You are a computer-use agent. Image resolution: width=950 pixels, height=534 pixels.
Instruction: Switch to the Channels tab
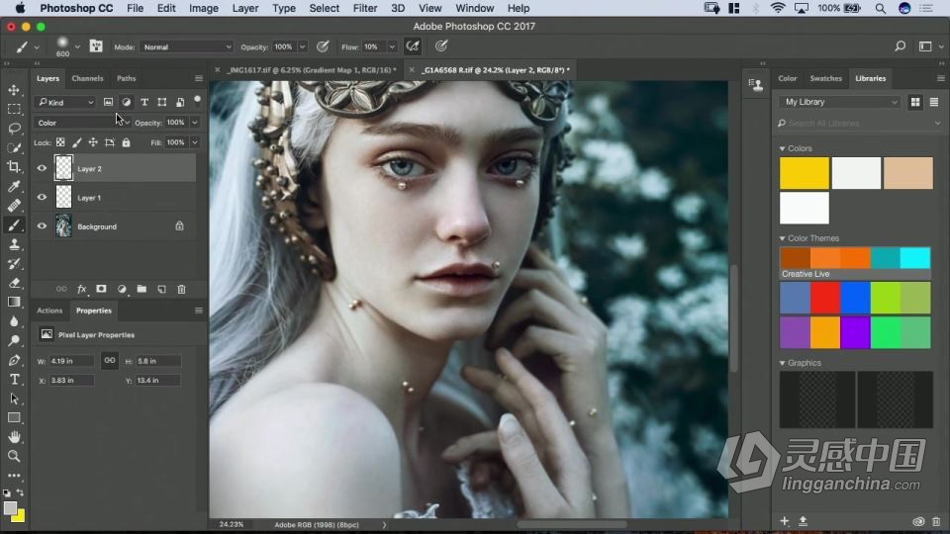(x=87, y=79)
